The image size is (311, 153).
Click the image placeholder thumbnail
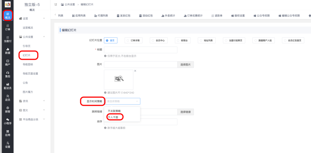[x=119, y=80]
